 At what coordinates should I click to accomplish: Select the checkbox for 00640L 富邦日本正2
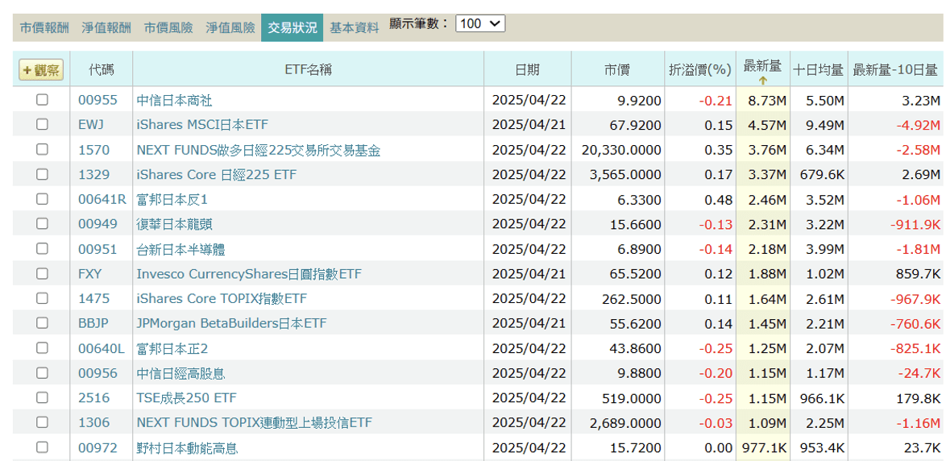coord(42,347)
